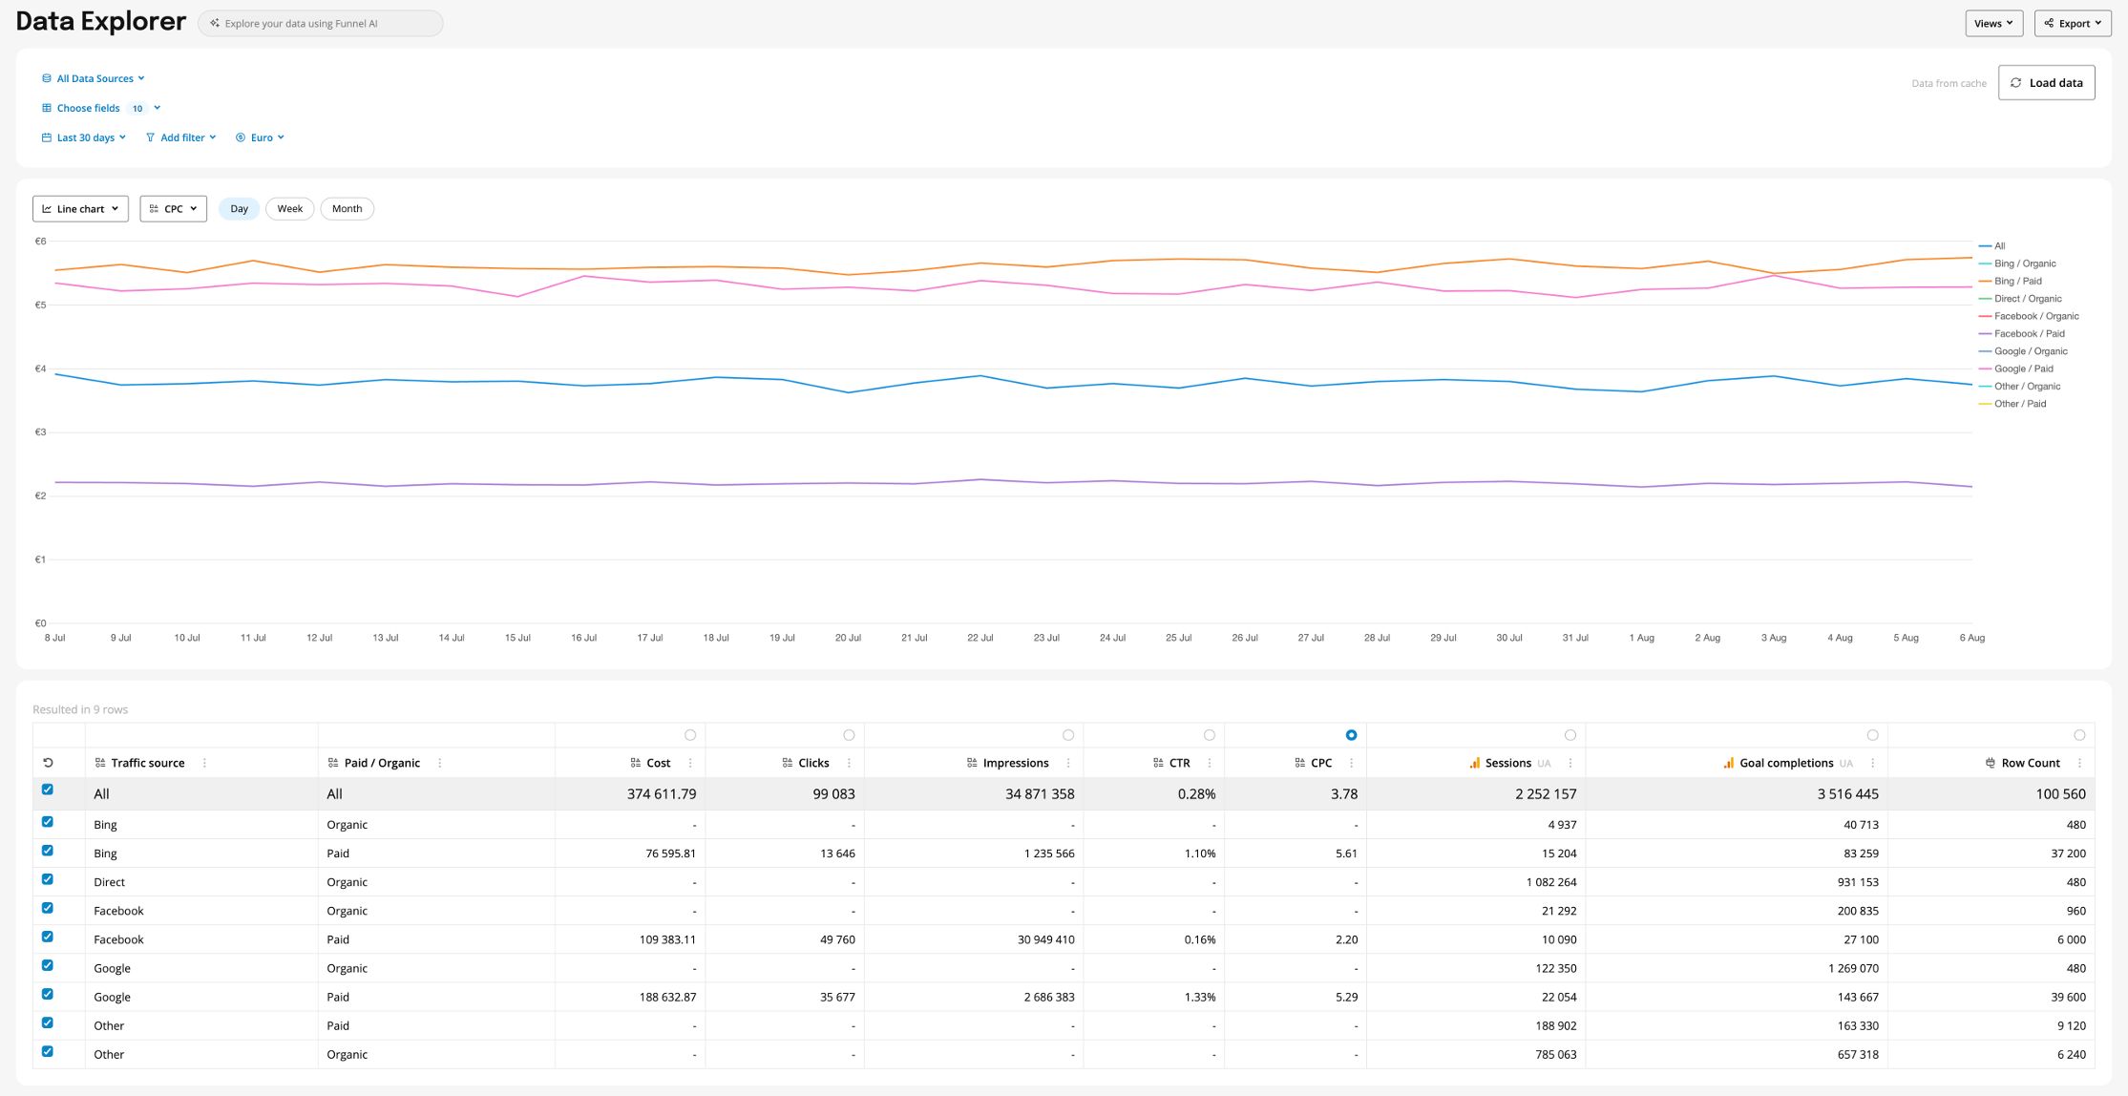Open Impressions column options menu
This screenshot has height=1096, width=2128.
(1068, 763)
